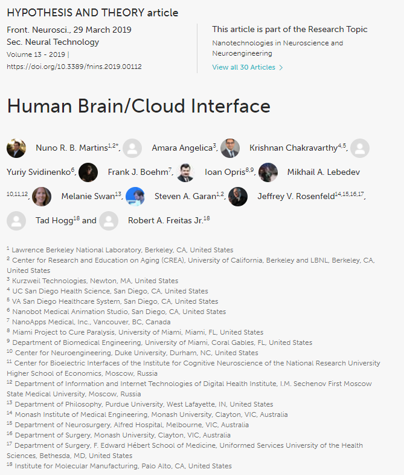This screenshot has height=475, width=404.
Task: Click the Sec. Neural Technology text
Action: tap(53, 42)
